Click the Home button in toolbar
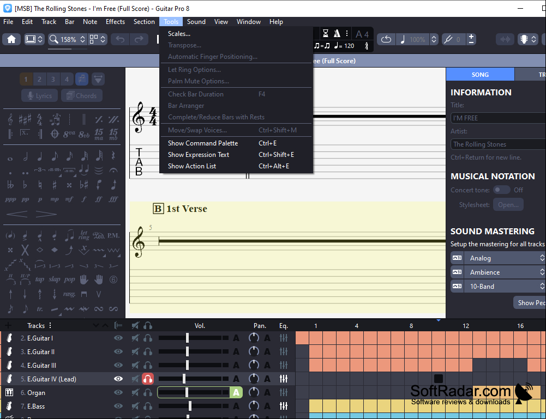The image size is (546, 419). 11,39
